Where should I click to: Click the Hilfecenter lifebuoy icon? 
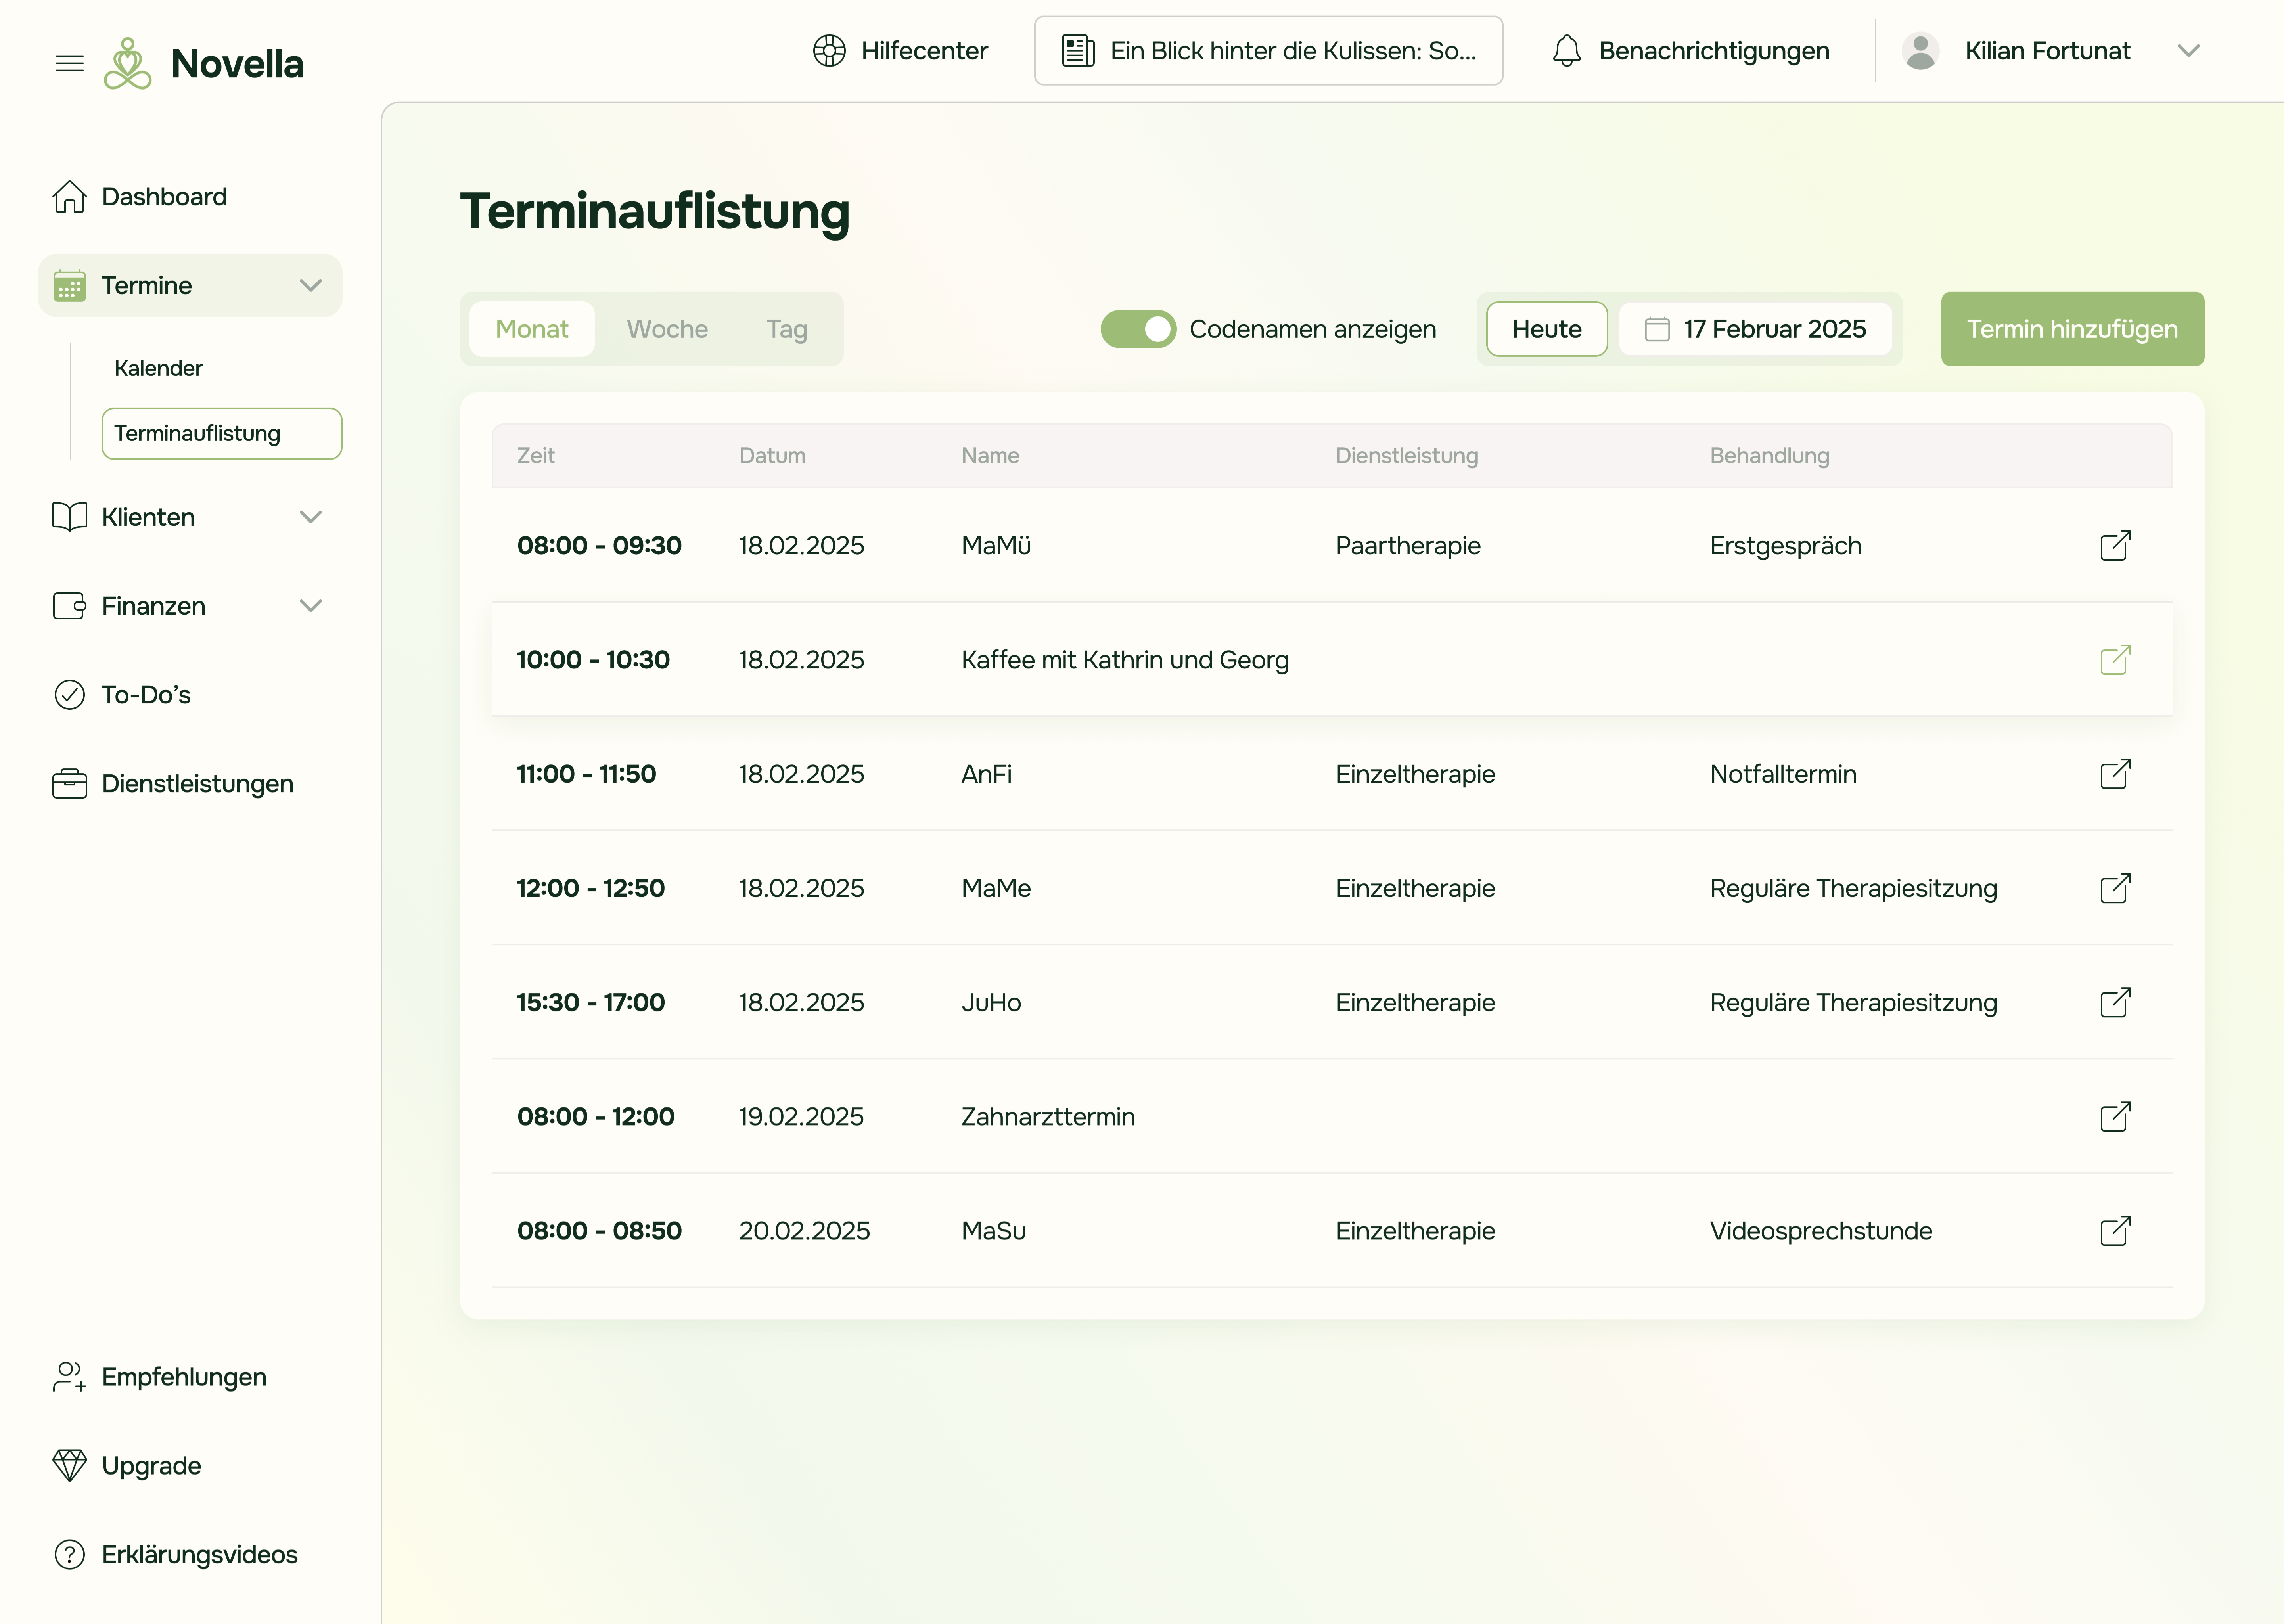point(829,51)
